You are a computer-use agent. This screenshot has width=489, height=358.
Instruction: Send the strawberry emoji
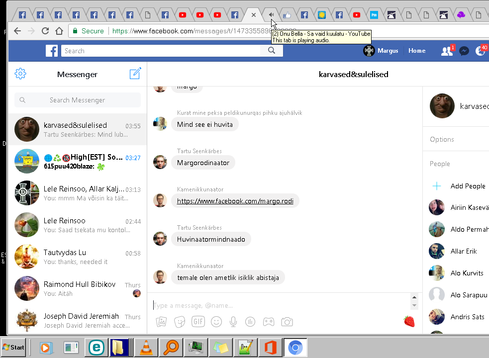coord(409,321)
